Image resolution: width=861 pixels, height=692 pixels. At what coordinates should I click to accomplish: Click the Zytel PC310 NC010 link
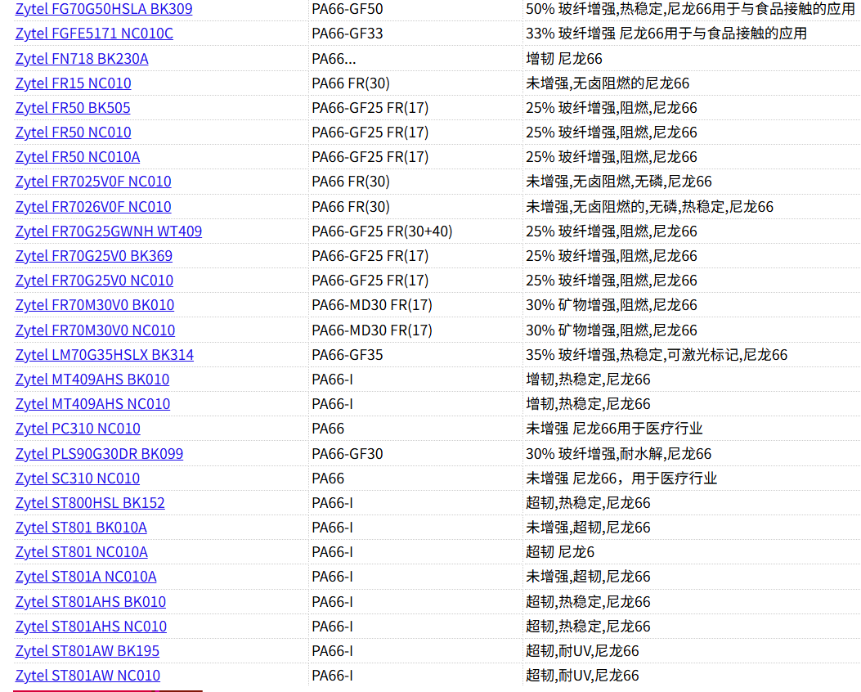click(x=78, y=429)
